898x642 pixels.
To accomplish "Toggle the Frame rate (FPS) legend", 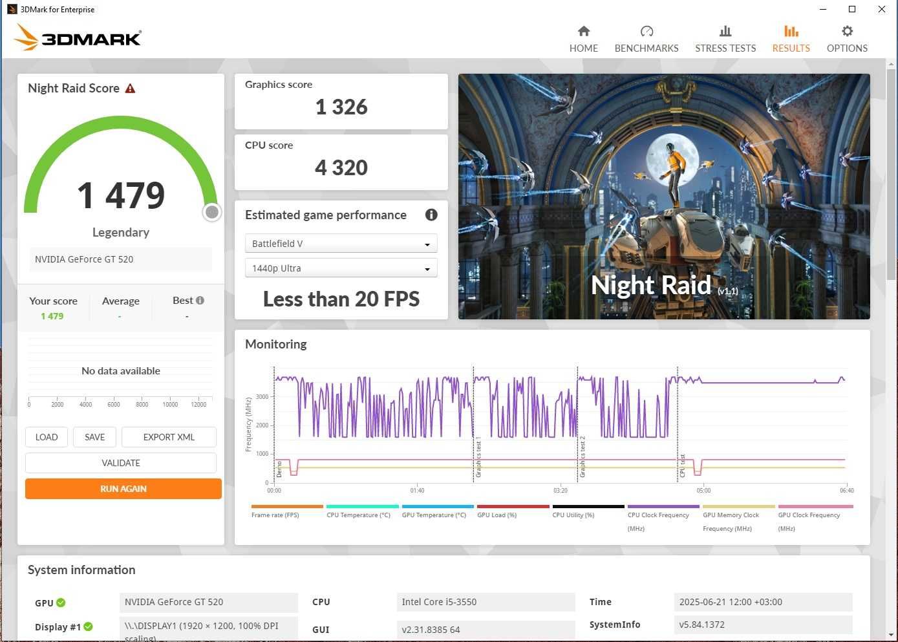I will [287, 511].
